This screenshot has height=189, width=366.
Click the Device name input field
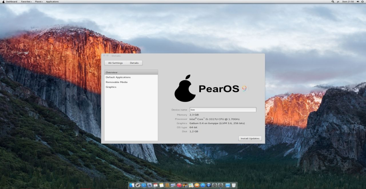(223, 110)
